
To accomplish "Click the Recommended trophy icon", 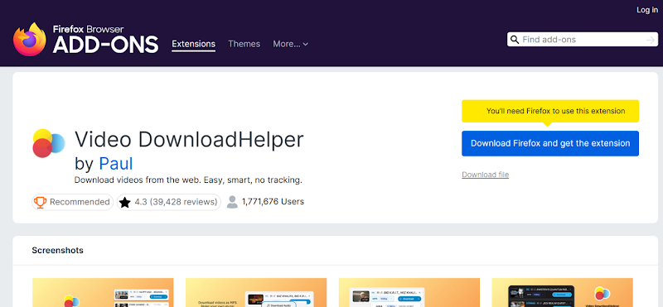I will 40,202.
